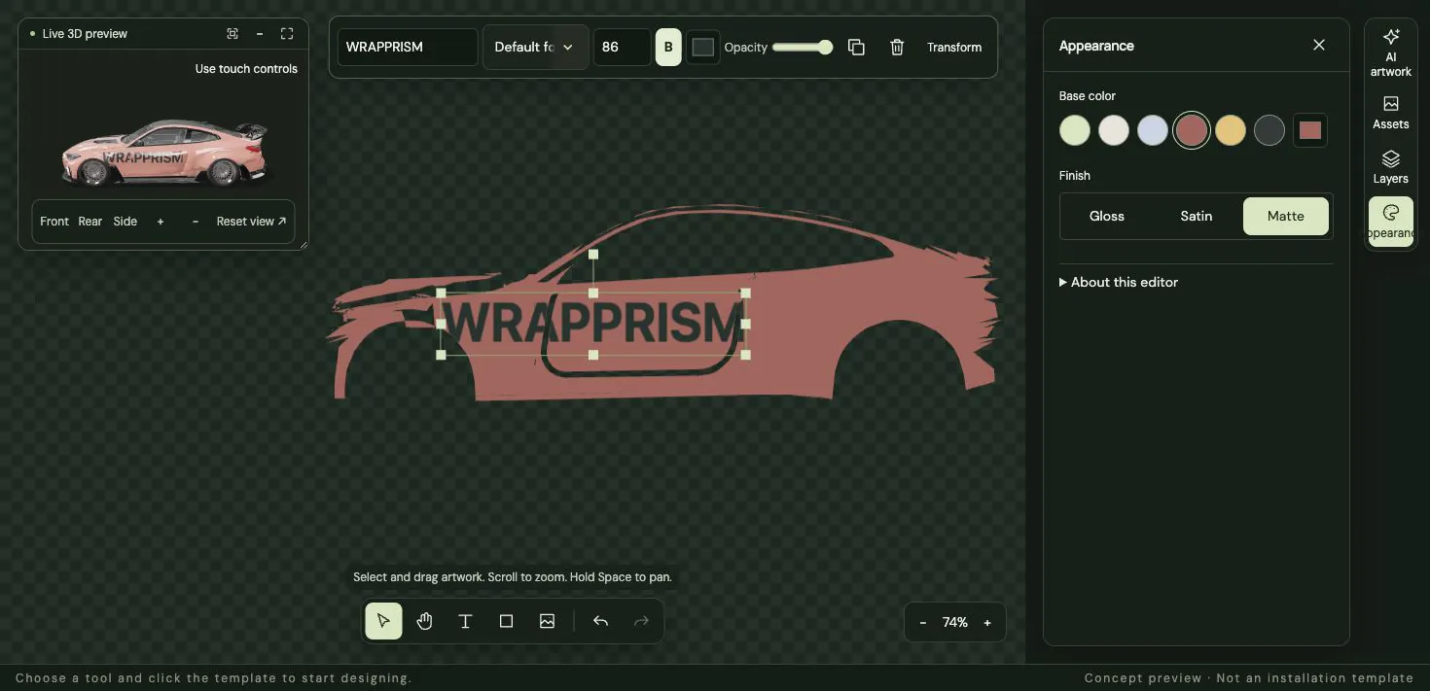Adjust the Opacity slider
This screenshot has height=691, width=1430.
[x=803, y=47]
